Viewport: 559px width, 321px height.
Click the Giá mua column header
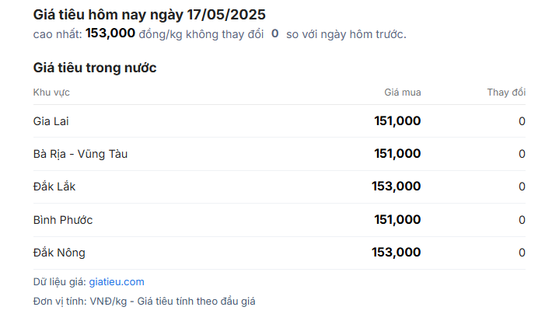tap(403, 92)
